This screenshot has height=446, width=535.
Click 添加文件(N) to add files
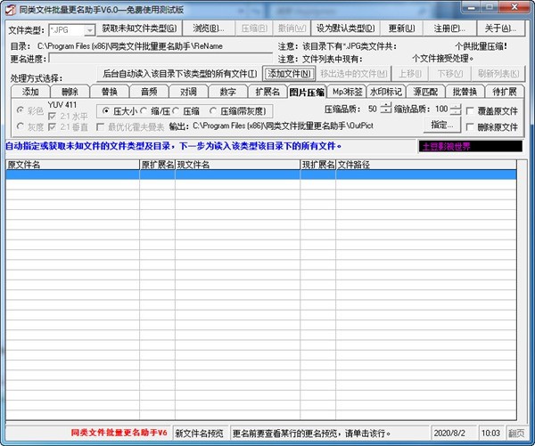pos(290,74)
